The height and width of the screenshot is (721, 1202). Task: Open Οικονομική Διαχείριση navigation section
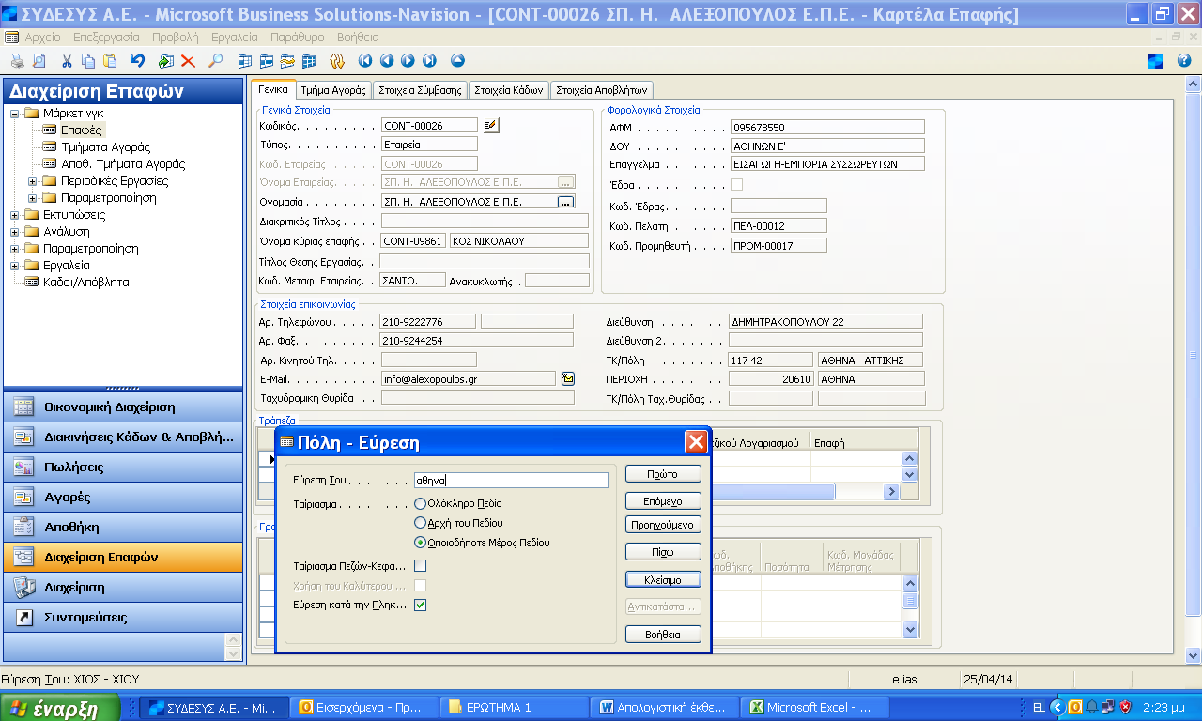122,407
